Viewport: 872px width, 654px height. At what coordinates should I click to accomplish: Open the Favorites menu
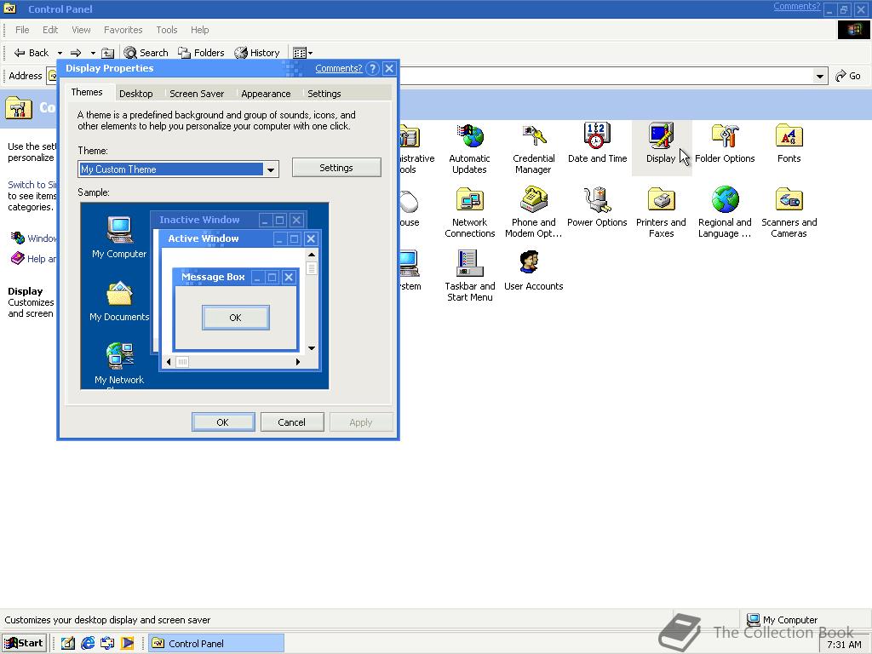[x=123, y=30]
